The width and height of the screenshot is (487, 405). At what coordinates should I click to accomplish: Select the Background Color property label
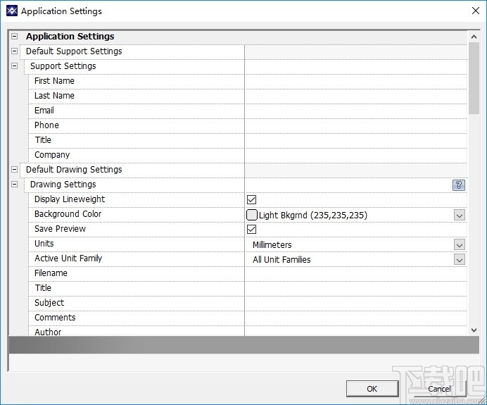(68, 214)
